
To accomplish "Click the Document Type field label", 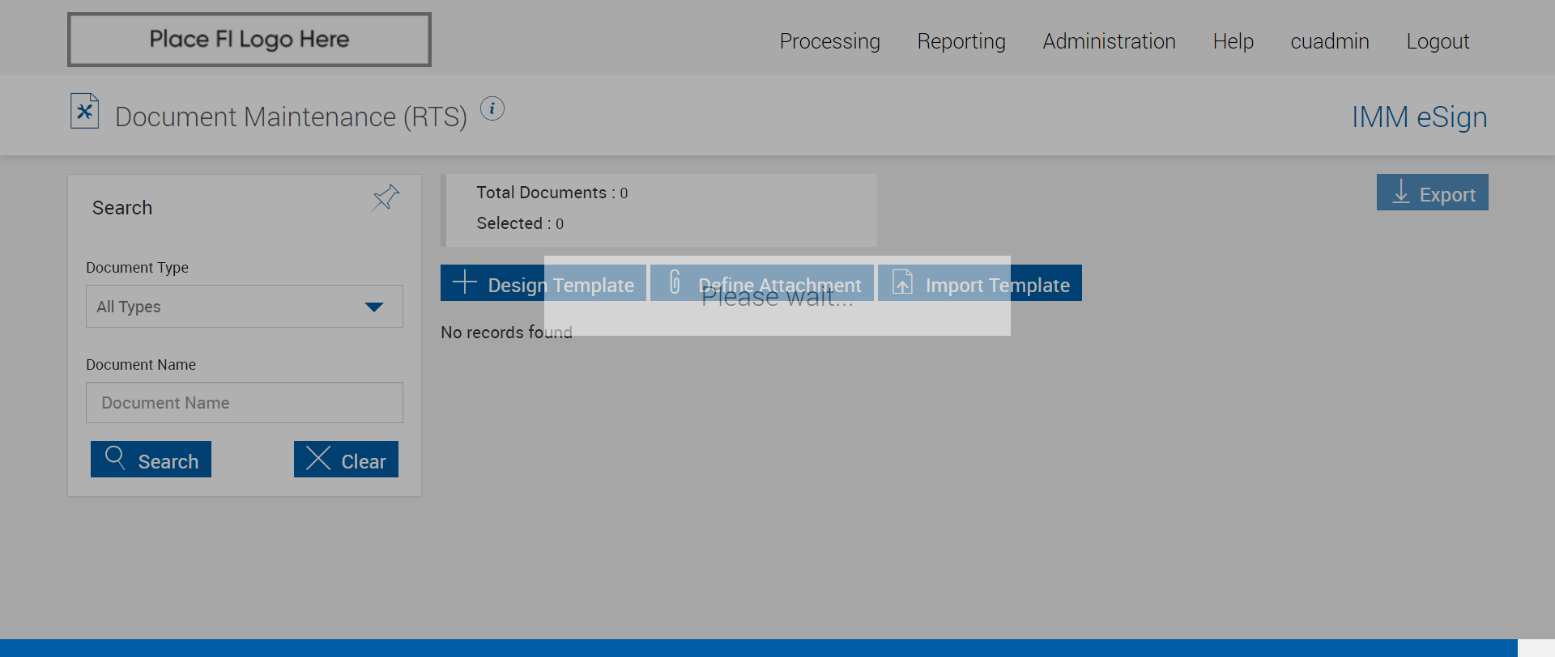I will (138, 268).
